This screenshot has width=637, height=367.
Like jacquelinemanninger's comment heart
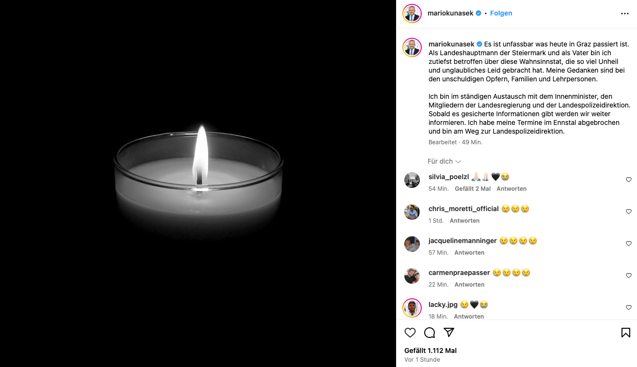point(628,244)
